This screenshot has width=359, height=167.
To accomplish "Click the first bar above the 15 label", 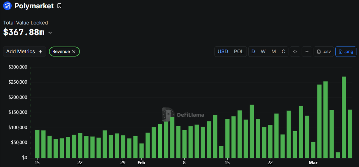I will pos(37,144).
